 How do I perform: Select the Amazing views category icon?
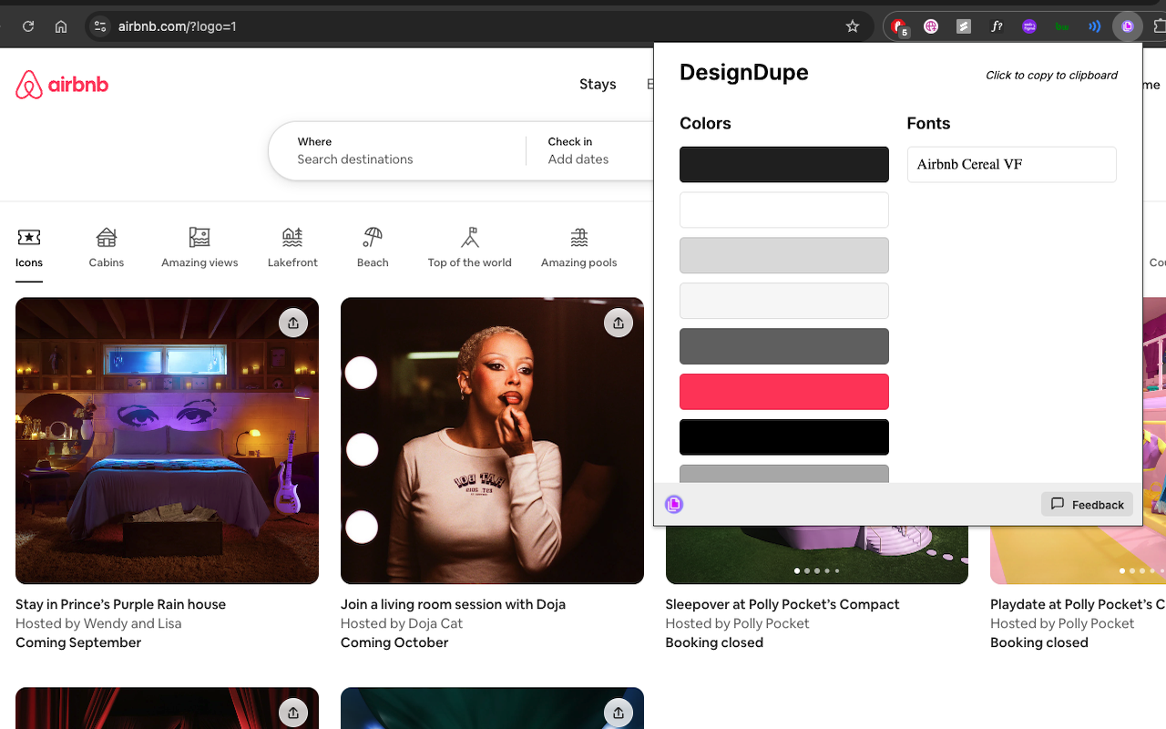pos(199,246)
